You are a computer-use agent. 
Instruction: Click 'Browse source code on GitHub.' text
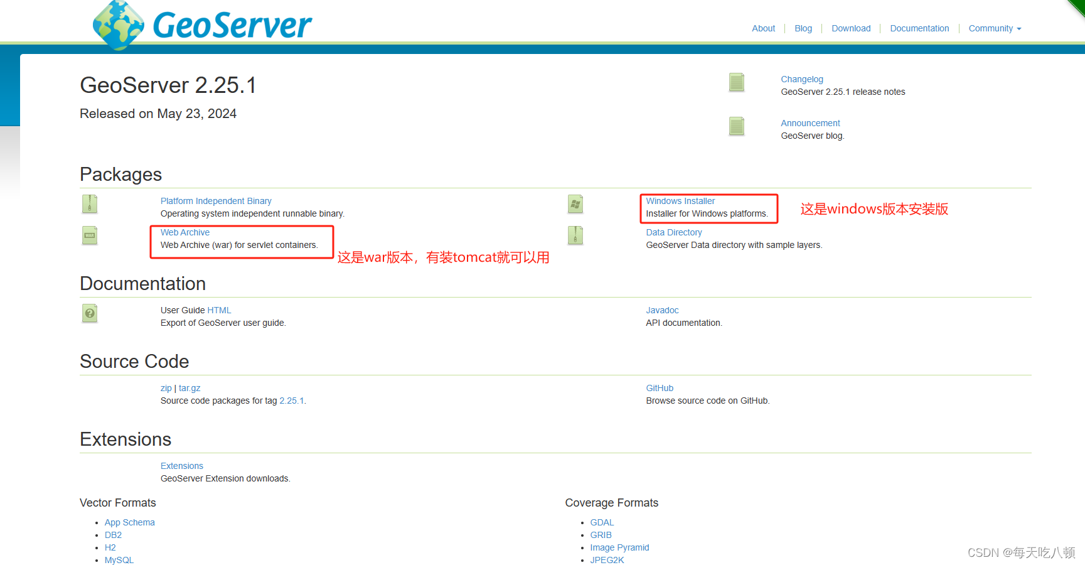point(708,401)
